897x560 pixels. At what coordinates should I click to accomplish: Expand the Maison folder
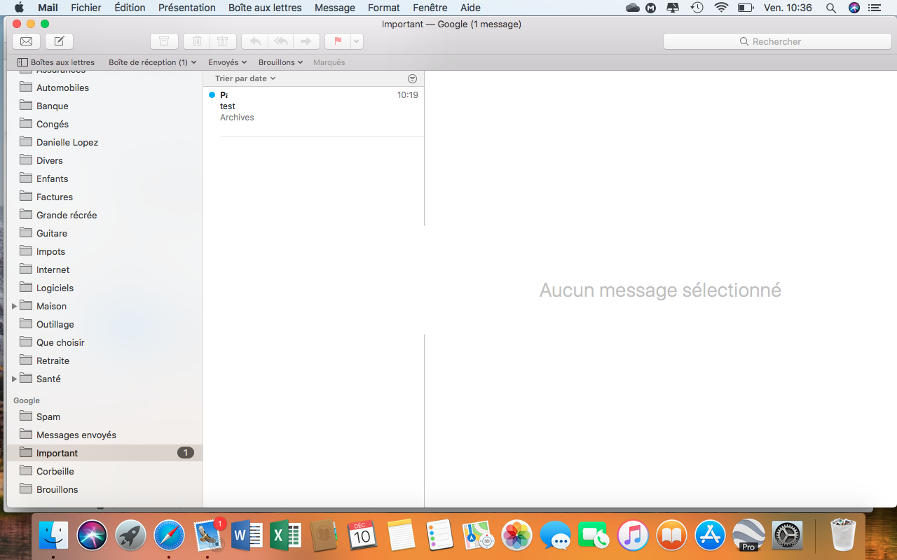coord(14,306)
